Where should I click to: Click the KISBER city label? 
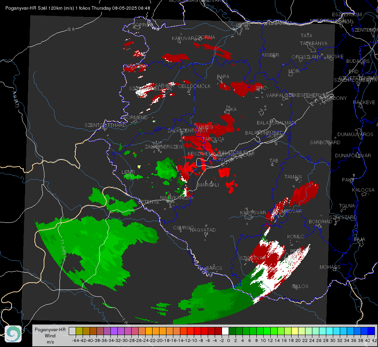271,55
